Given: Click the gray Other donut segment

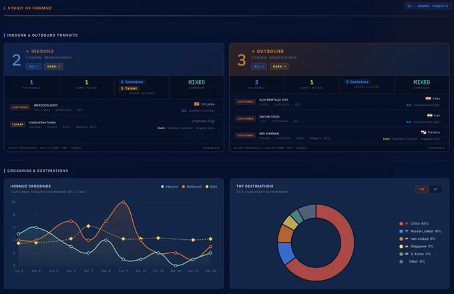Looking at the screenshot, I should click(308, 212).
